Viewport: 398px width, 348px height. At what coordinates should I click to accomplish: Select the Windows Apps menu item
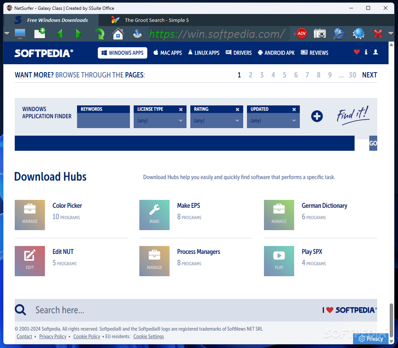pyautogui.click(x=122, y=53)
